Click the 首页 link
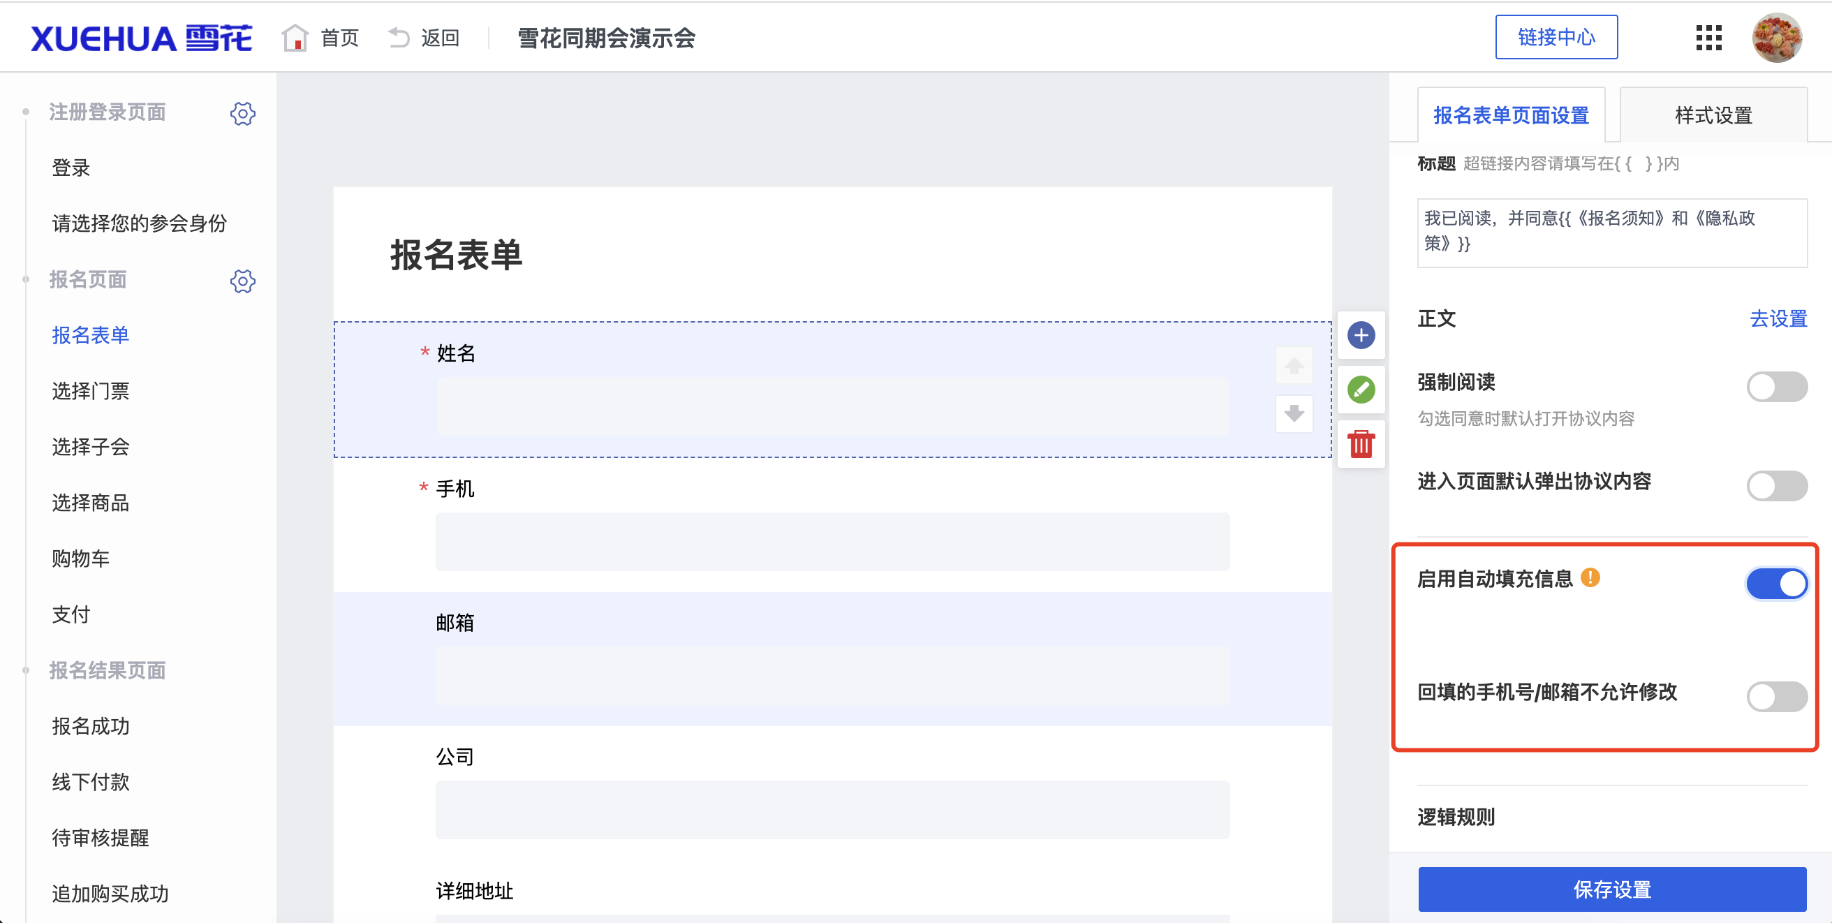Viewport: 1832px width, 923px height. click(340, 38)
